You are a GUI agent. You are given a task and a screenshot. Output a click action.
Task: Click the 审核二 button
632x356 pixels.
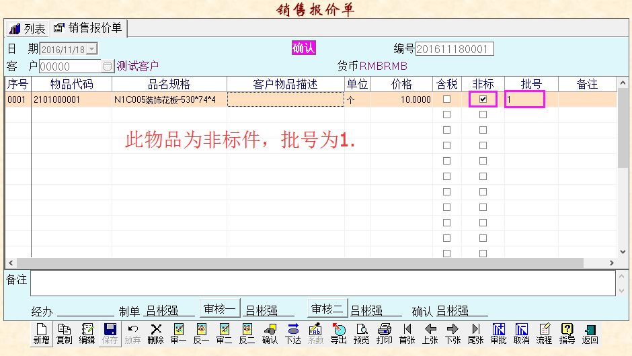click(x=327, y=308)
